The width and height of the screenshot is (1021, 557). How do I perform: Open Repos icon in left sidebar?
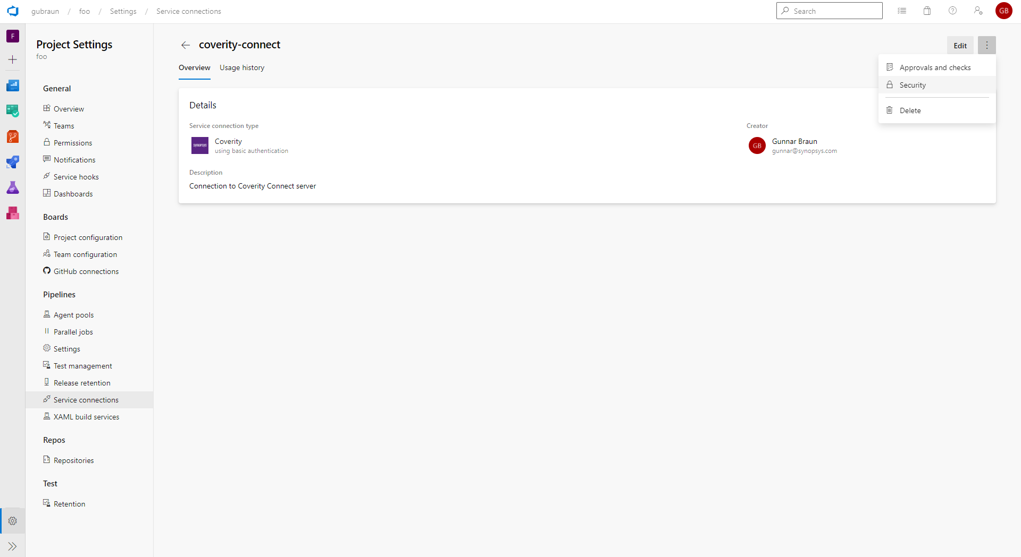pos(13,136)
